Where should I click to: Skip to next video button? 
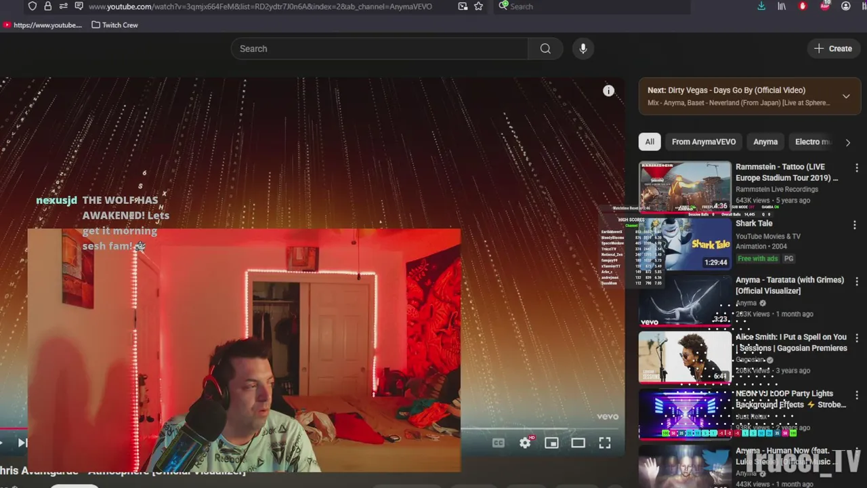(22, 443)
